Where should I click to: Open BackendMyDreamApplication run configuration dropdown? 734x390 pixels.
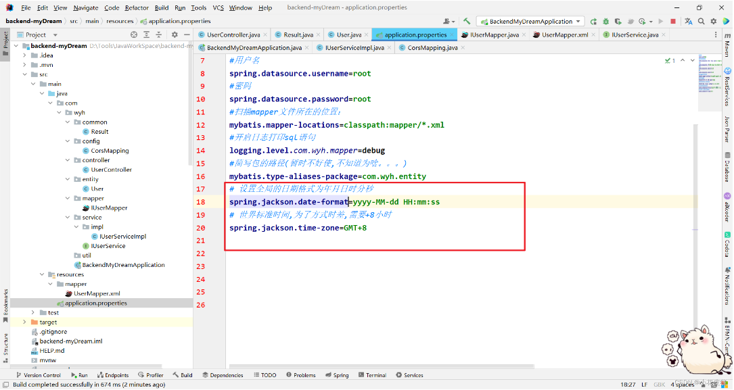point(530,21)
